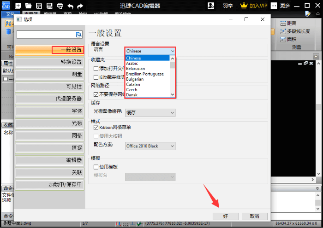The width and height of the screenshot is (323, 228).
Task: Choose Dansk from the language list
Action: click(148, 95)
